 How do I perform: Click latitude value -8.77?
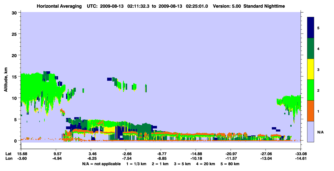coord(161,154)
